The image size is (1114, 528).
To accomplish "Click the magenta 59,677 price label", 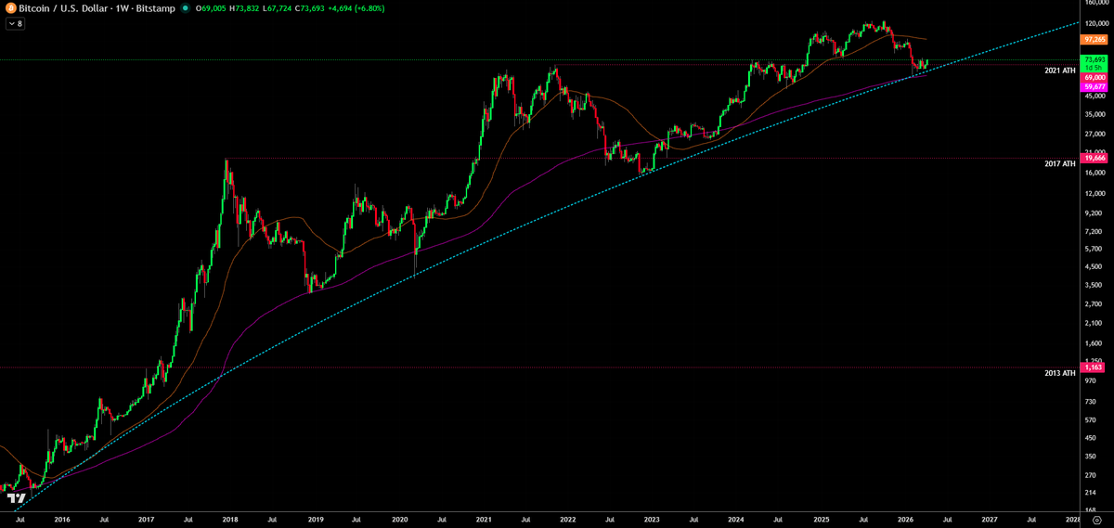I will pos(1095,85).
